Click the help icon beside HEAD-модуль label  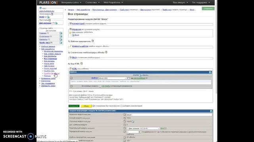(x=52, y=14)
